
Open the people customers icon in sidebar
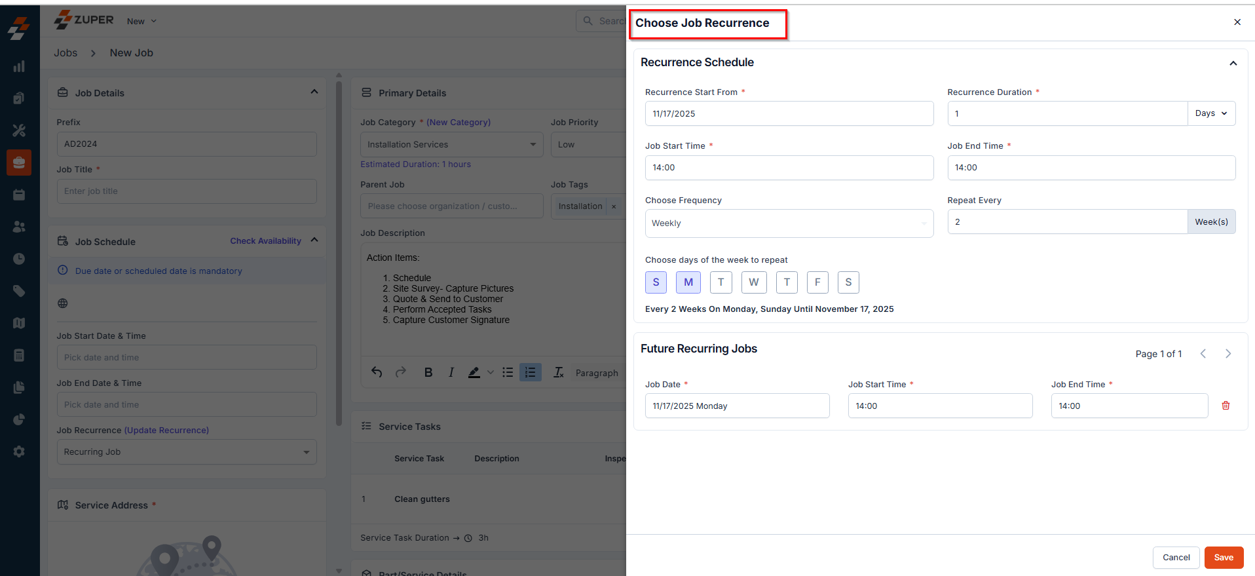(x=19, y=227)
